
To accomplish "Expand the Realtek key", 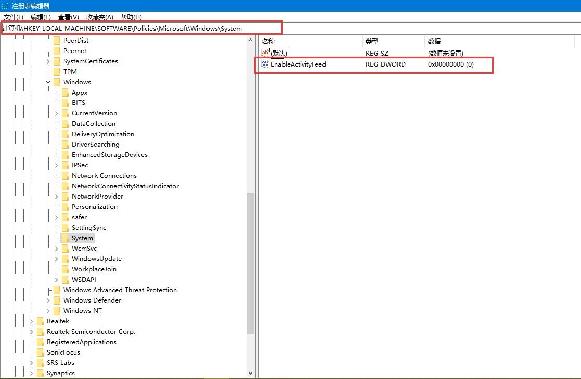I will click(x=32, y=321).
